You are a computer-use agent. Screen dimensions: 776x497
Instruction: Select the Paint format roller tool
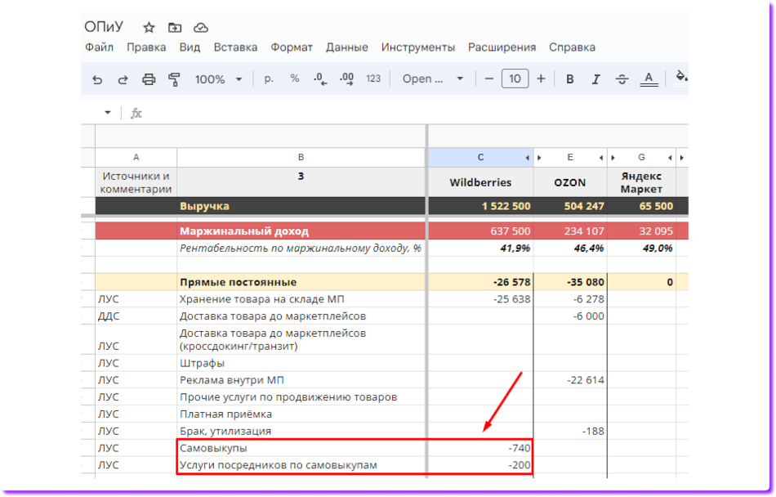tap(174, 79)
